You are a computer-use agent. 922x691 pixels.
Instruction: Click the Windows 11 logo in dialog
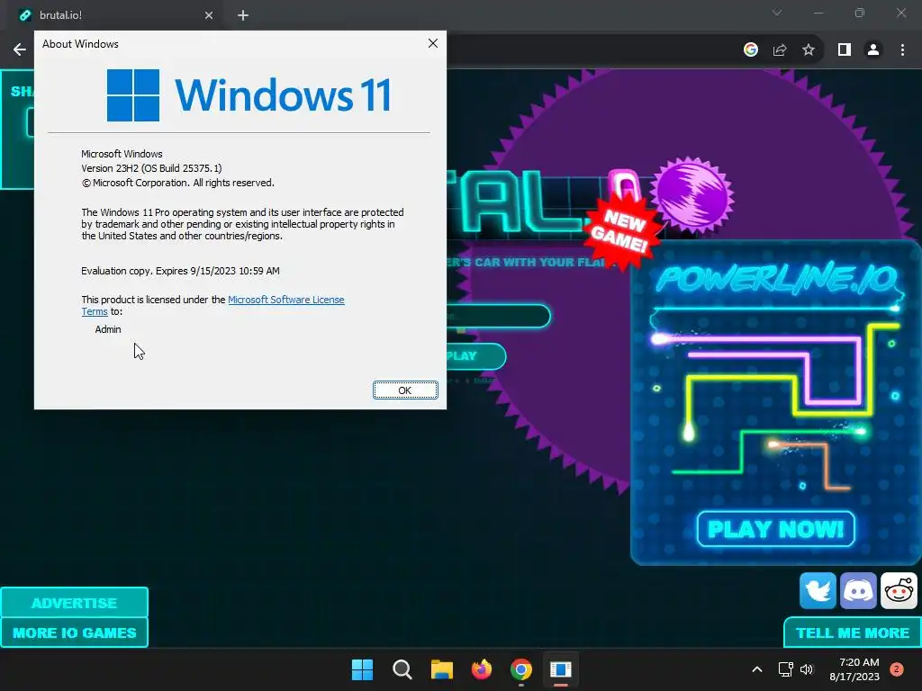click(x=249, y=95)
